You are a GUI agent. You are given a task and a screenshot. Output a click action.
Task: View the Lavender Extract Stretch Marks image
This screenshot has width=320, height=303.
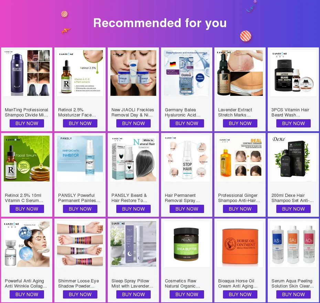[x=240, y=73]
